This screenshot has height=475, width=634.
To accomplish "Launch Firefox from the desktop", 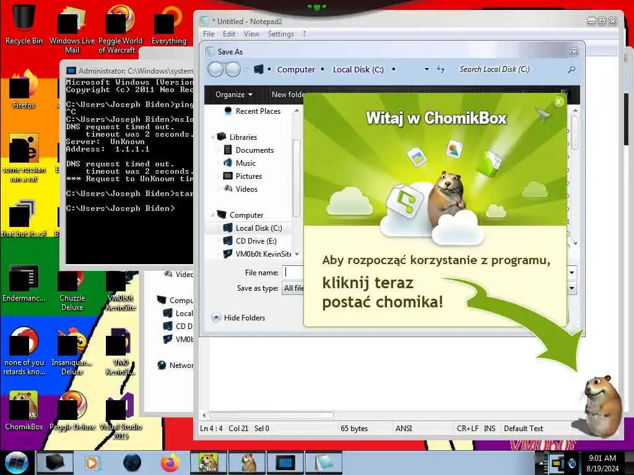I will coord(24,90).
